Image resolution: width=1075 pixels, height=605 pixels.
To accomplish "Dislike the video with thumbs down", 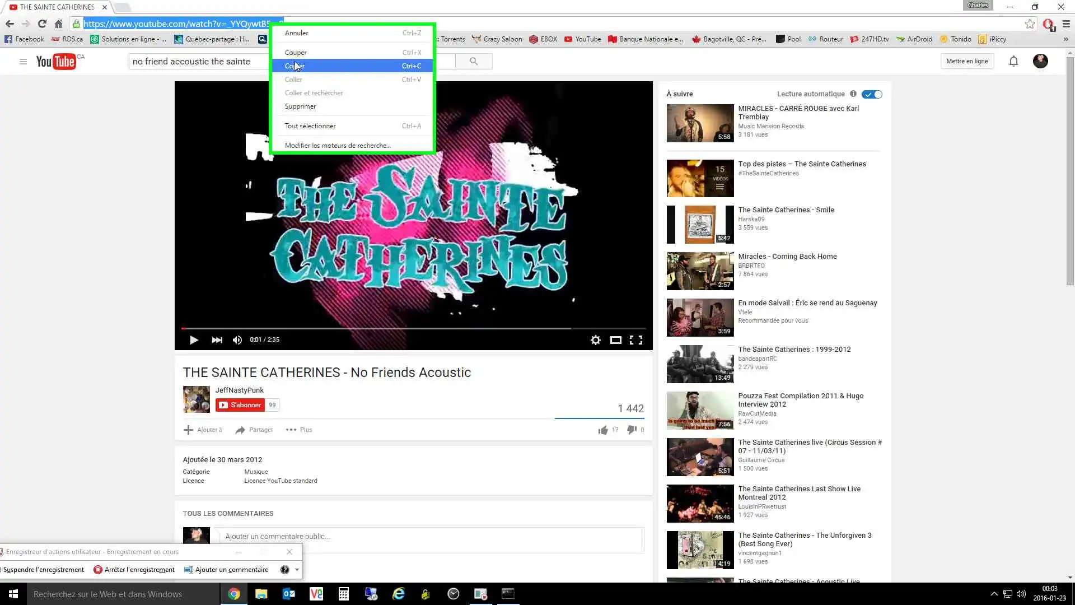I will (x=632, y=430).
